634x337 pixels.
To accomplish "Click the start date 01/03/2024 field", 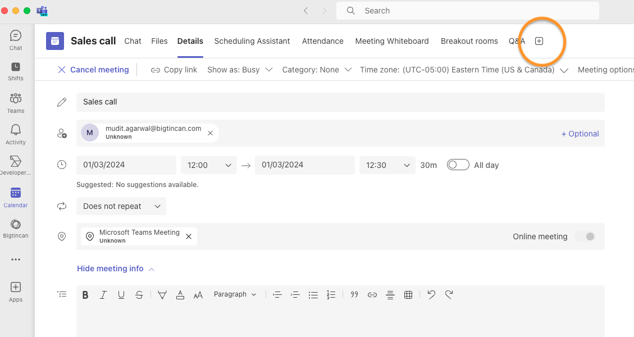I will pos(126,165).
